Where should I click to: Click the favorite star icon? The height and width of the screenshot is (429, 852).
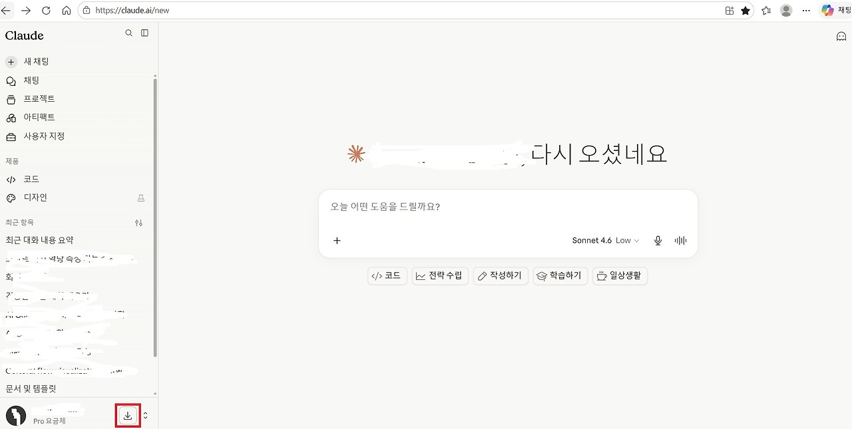click(745, 11)
